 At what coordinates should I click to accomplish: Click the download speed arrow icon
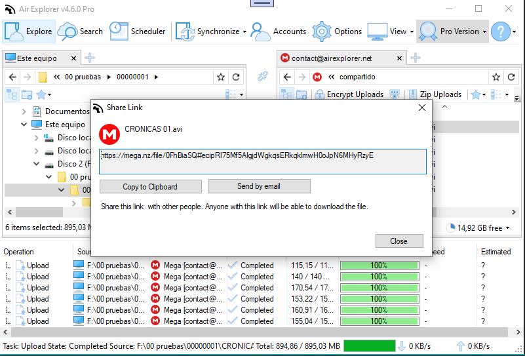402,346
